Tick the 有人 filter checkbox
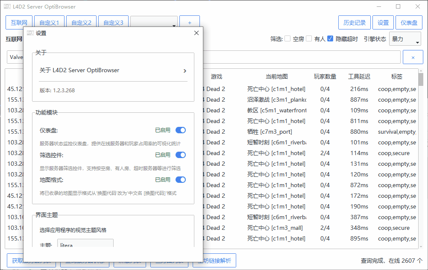 pos(309,39)
